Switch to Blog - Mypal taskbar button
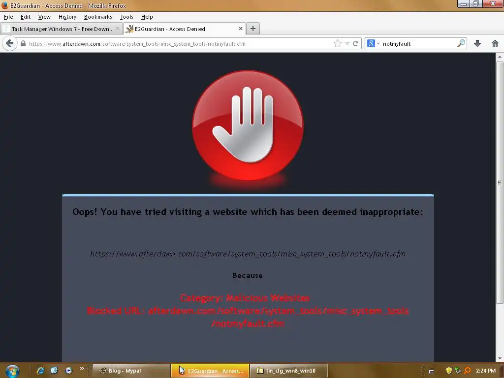The width and height of the screenshot is (504, 378). tap(131, 371)
